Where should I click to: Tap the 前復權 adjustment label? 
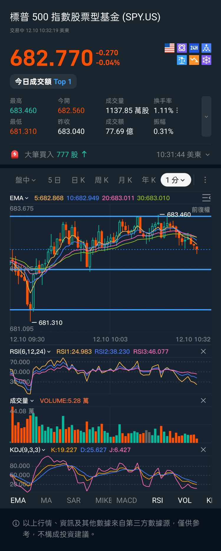tap(201, 209)
